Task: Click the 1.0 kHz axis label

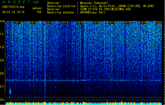Action: coord(2,47)
